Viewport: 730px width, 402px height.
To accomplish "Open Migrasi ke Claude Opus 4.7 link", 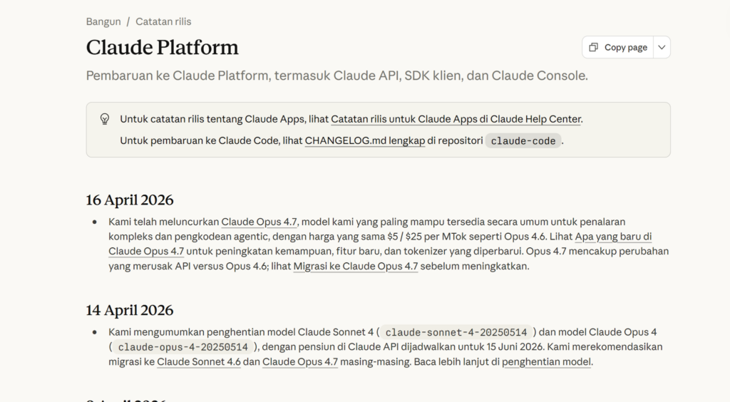I will (356, 266).
